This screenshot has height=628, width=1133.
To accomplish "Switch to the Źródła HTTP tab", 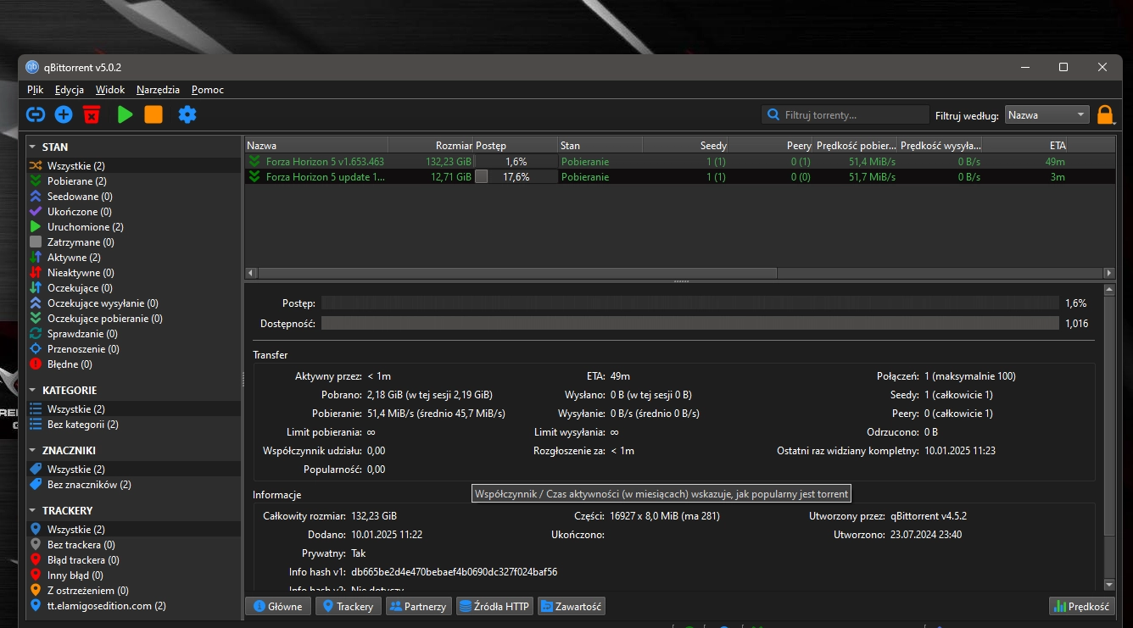I will [494, 607].
